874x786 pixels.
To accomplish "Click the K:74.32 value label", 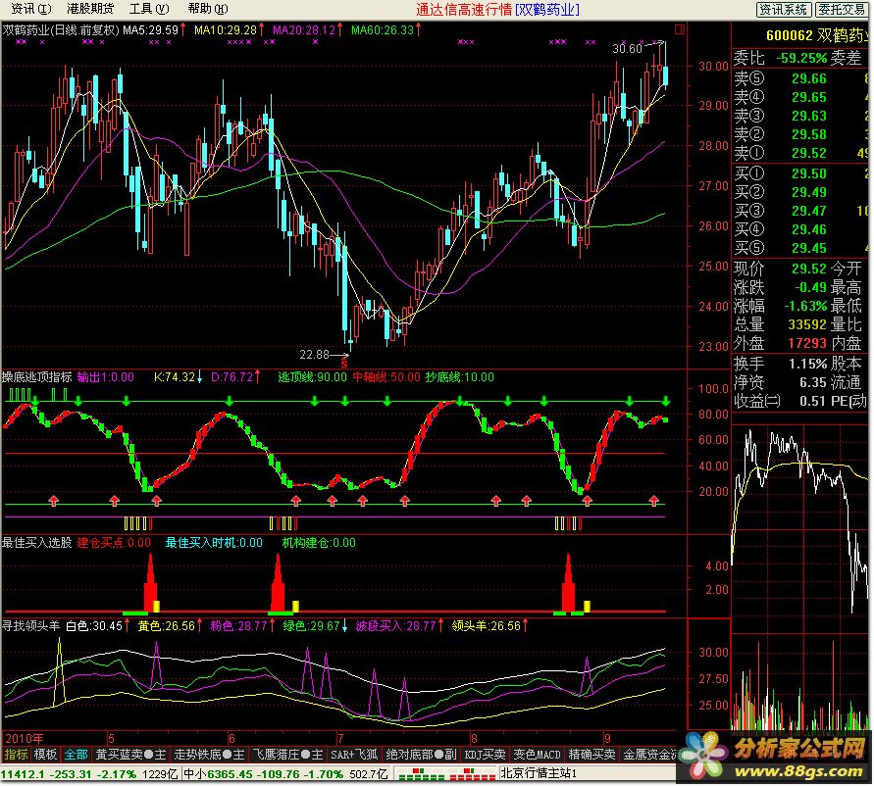I will click(x=175, y=377).
